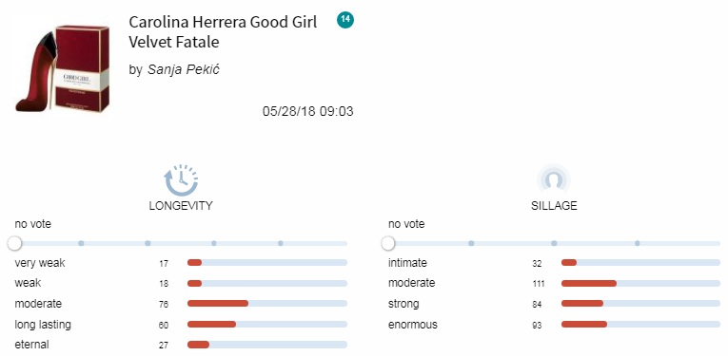This screenshot has width=728, height=356.
Task: Click the longevity slider no-vote handle
Action: pos(15,243)
